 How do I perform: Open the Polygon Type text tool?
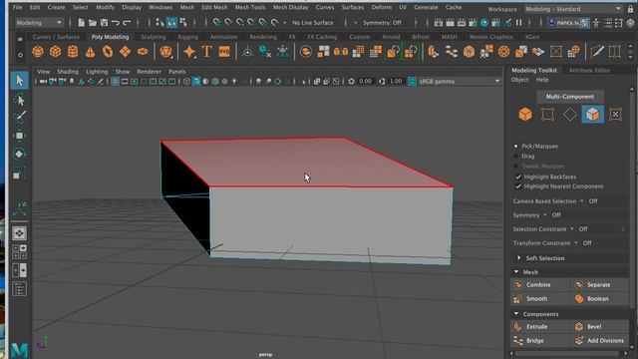tap(206, 52)
